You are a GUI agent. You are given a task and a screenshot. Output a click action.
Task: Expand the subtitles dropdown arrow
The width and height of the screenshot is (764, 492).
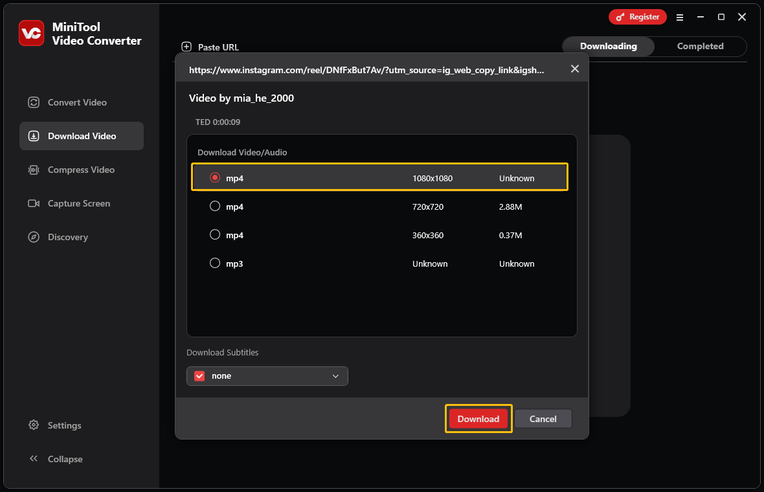[335, 376]
